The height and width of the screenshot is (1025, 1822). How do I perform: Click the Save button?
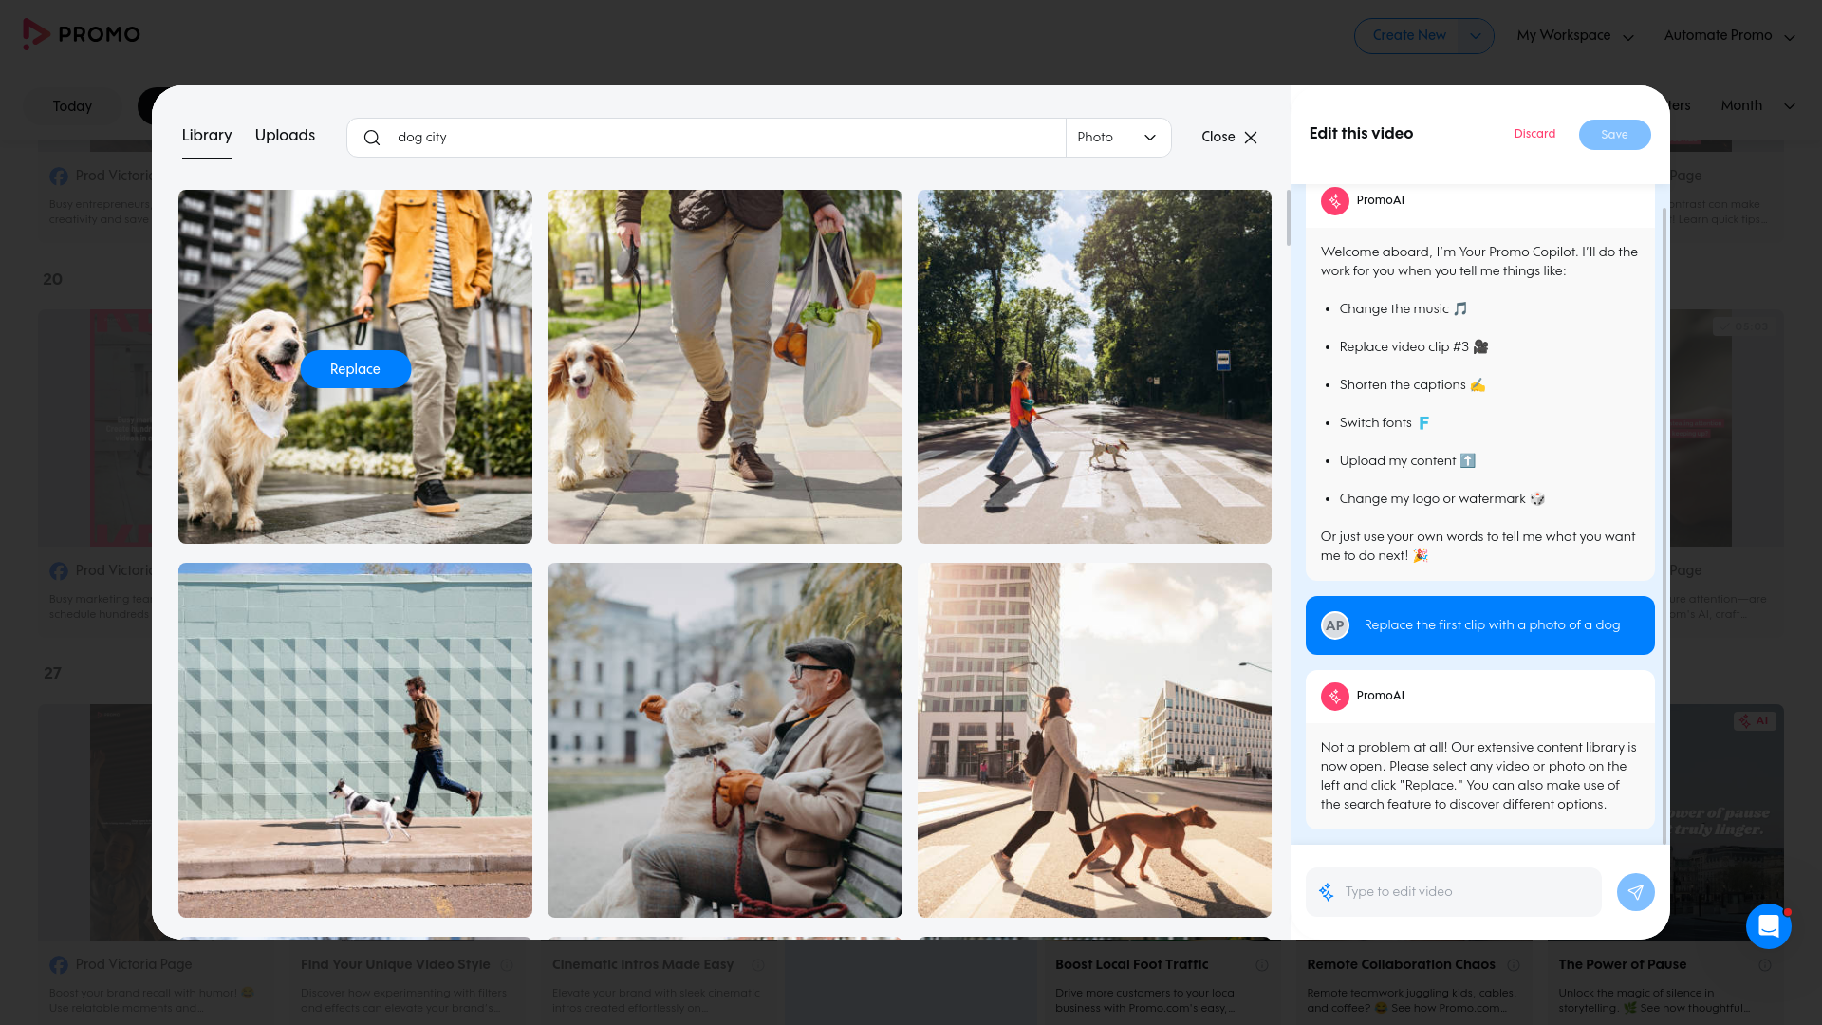(x=1614, y=135)
